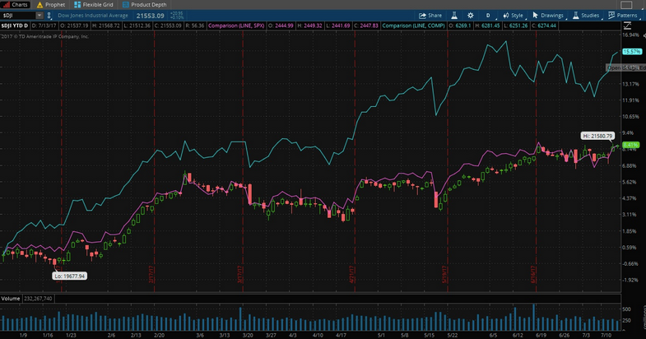Open the Drawings tool menu
The image size is (646, 339).
pos(548,16)
